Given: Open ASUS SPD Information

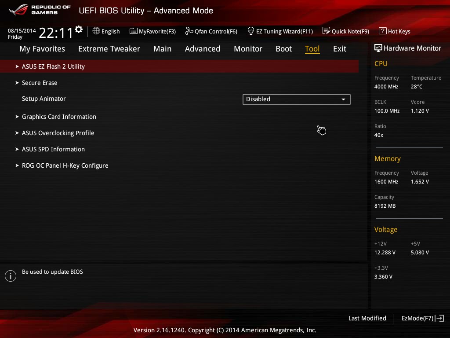Looking at the screenshot, I should pos(53,149).
